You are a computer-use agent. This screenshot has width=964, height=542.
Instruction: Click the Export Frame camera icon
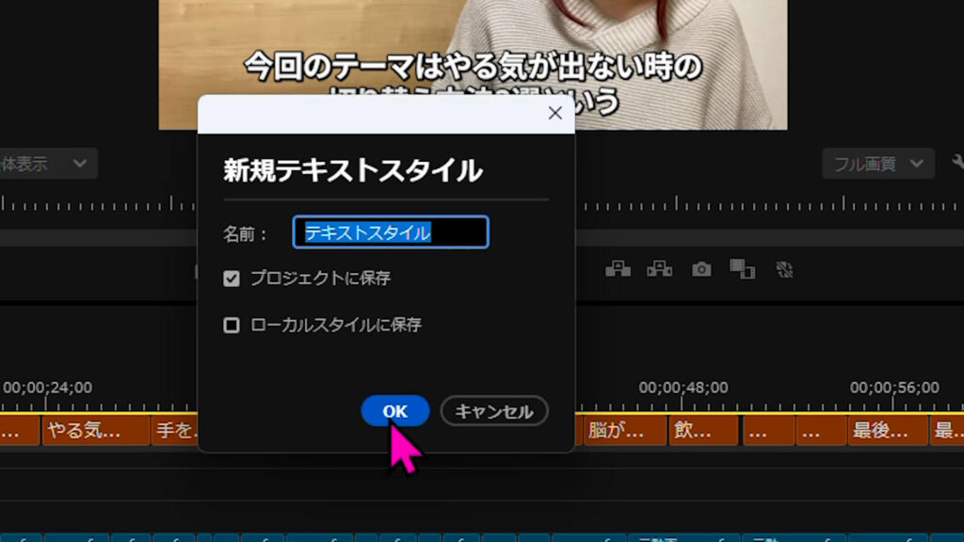[702, 270]
